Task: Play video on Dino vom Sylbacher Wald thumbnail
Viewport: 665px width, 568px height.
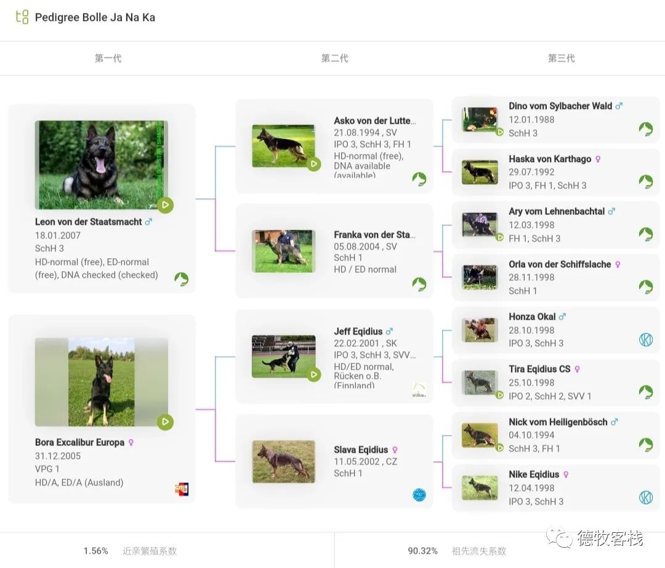Action: (x=500, y=132)
